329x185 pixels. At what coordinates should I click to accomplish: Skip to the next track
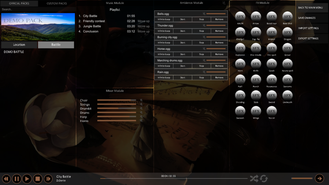point(48,179)
